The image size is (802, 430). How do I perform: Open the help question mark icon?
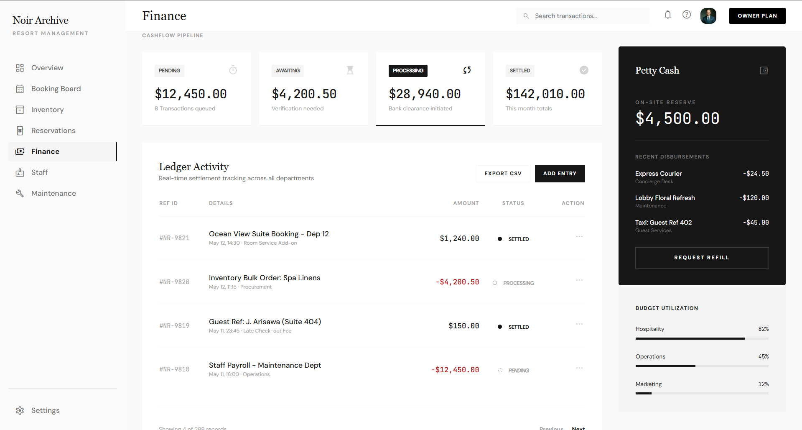[x=687, y=15]
